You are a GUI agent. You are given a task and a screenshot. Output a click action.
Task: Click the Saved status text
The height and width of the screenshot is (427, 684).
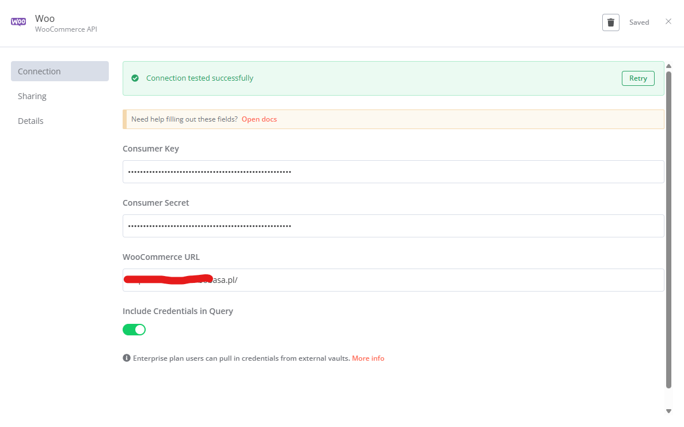tap(639, 22)
